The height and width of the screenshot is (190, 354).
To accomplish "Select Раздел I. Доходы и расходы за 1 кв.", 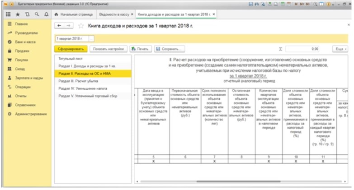I will [93, 66].
